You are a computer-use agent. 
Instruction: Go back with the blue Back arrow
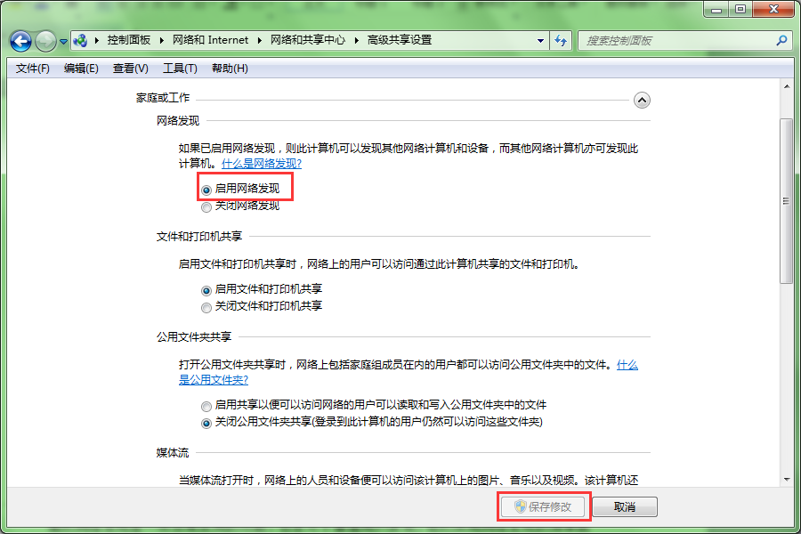[21, 42]
